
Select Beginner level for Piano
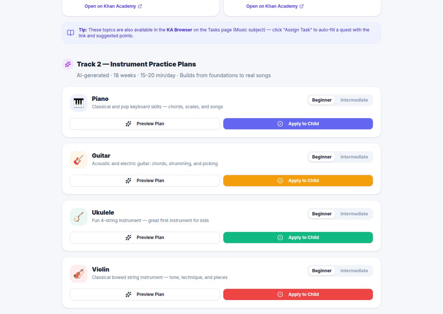(322, 100)
